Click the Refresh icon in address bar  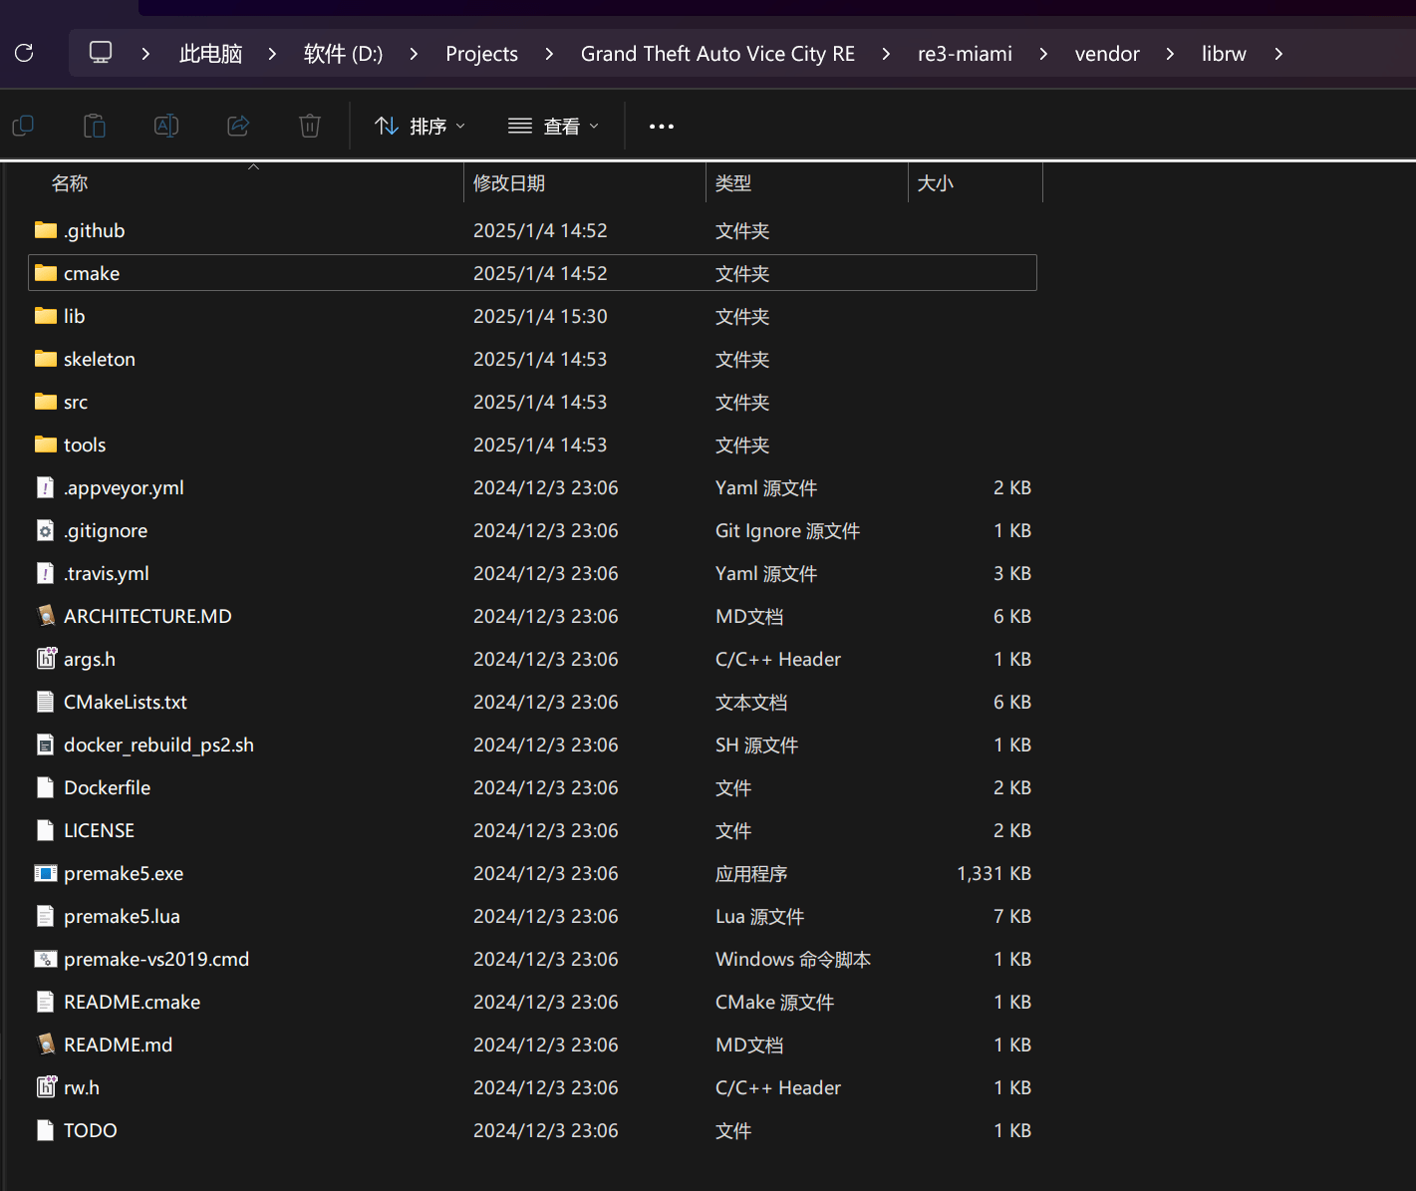point(25,53)
